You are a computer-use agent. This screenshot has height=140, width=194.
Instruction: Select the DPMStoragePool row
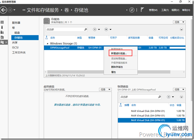[x=115, y=48]
